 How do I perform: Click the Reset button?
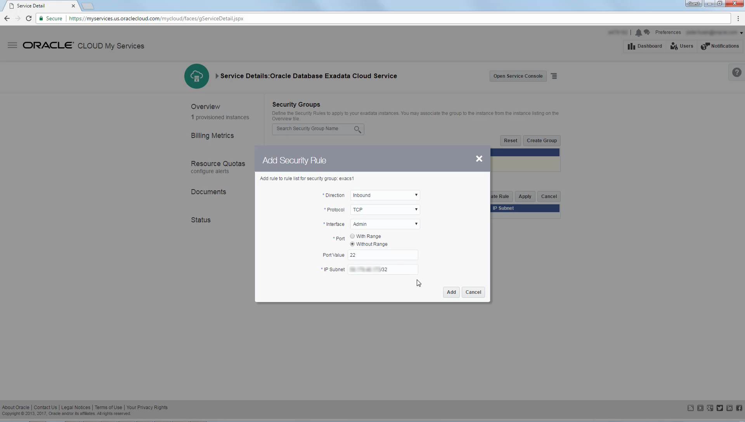tap(510, 141)
